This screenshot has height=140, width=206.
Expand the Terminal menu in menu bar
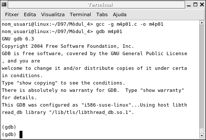(80, 14)
